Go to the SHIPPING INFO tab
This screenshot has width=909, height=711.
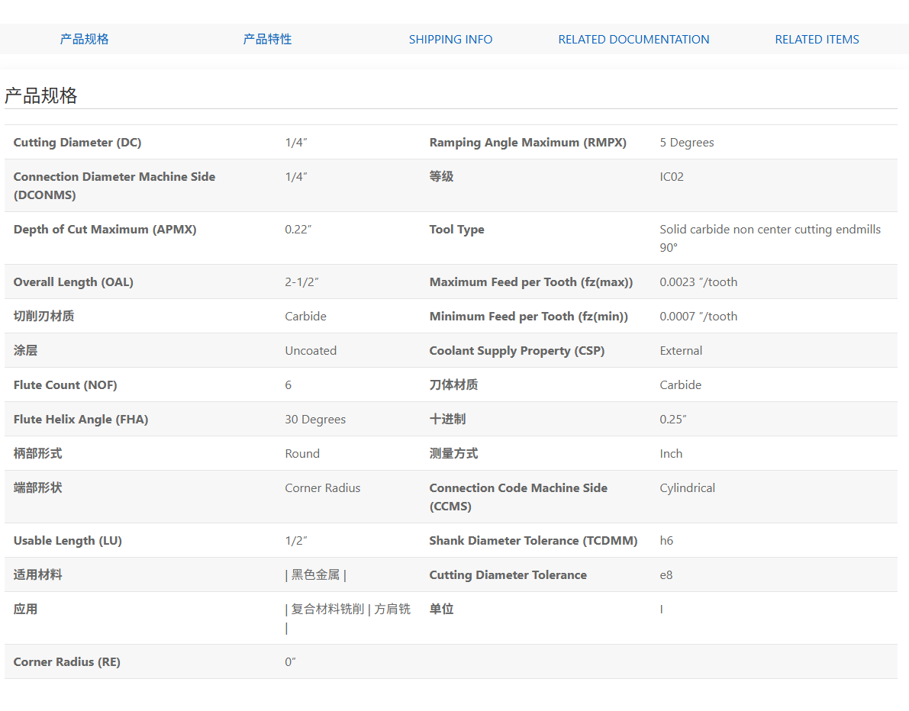(x=450, y=40)
